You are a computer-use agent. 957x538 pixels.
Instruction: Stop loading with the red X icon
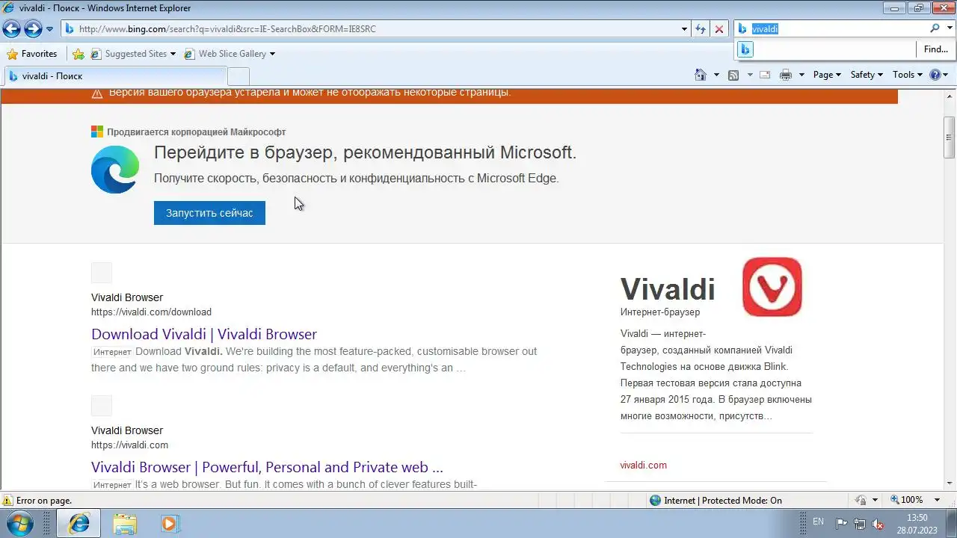point(719,29)
